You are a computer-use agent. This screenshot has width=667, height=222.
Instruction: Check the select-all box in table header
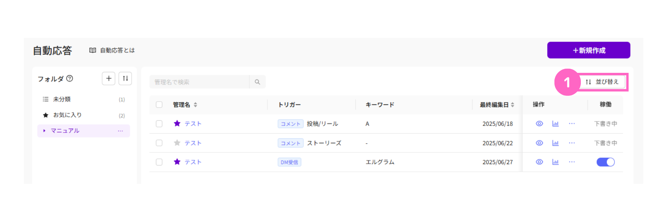pos(159,105)
